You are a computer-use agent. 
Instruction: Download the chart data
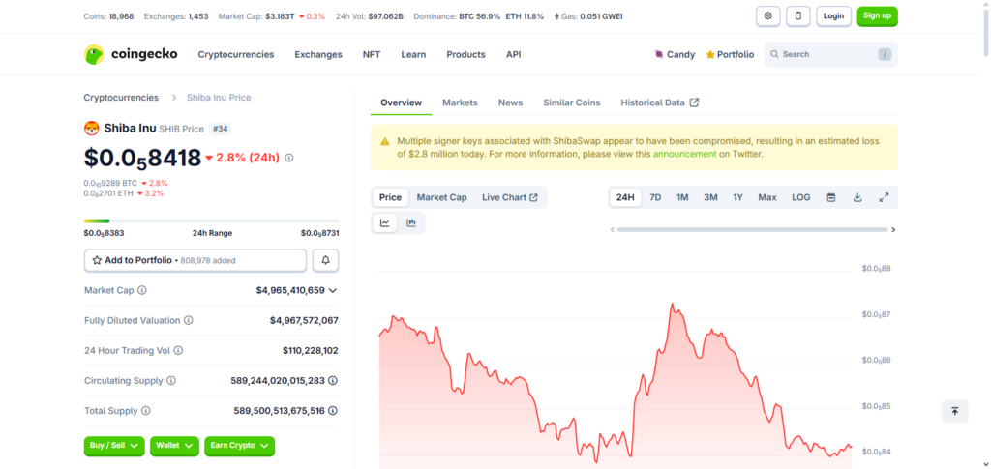[857, 197]
